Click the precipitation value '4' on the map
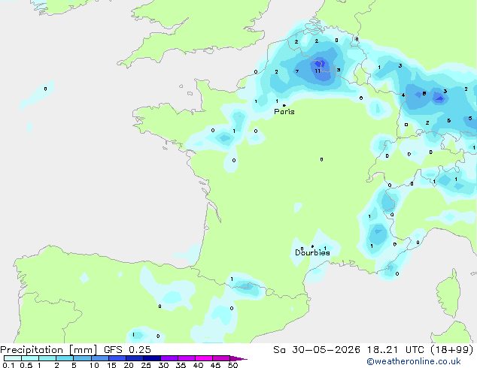 (403, 95)
